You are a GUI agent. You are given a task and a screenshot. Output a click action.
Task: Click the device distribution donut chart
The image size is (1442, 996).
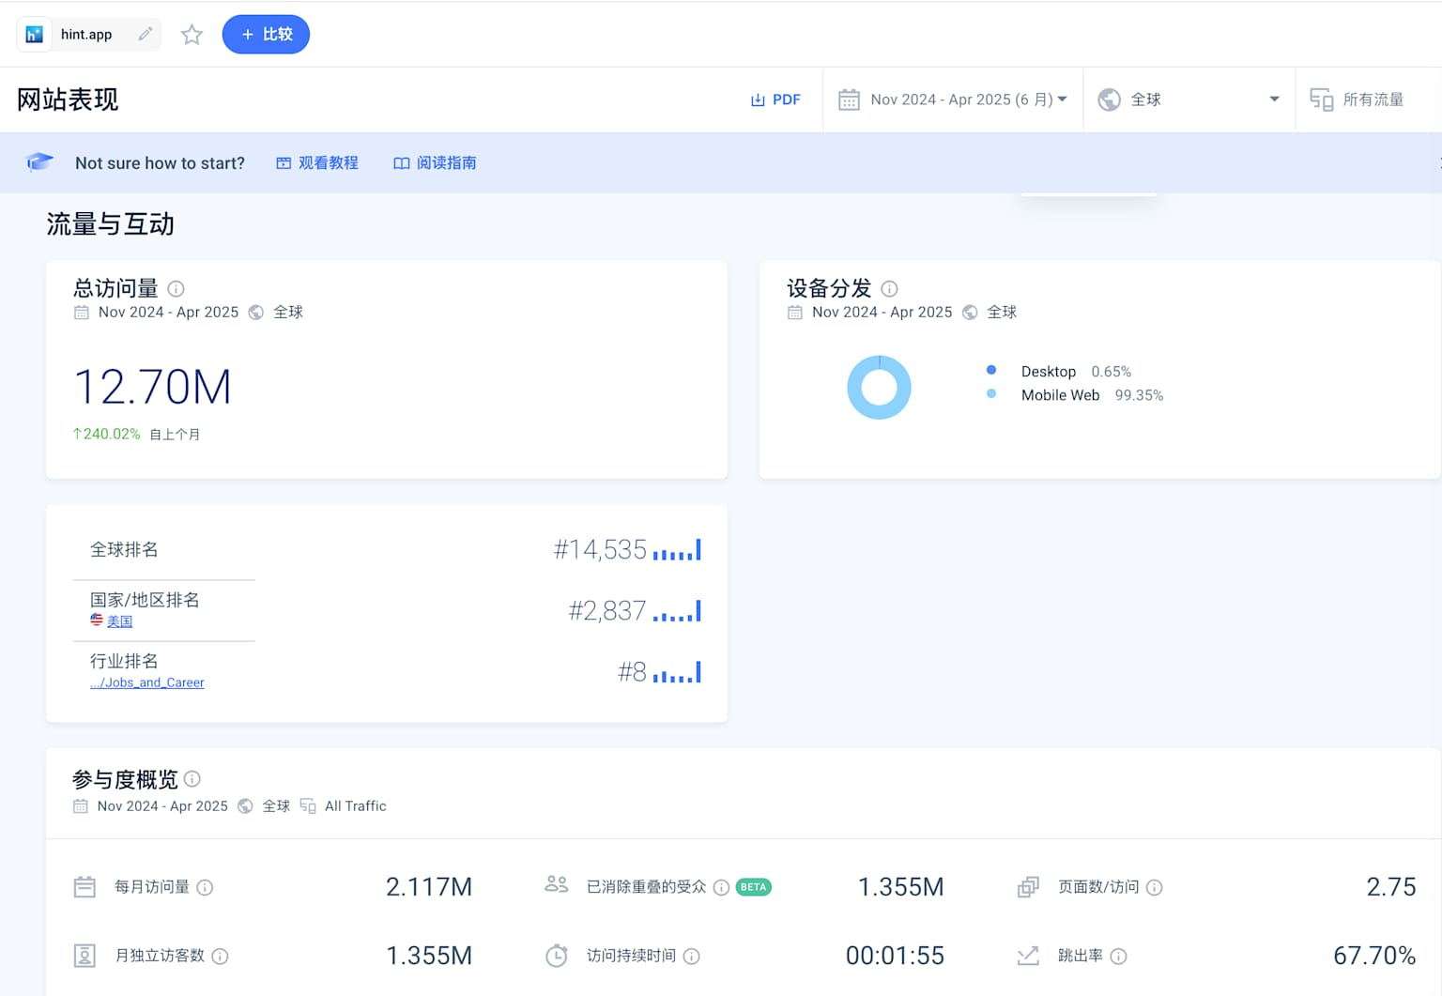pos(879,387)
